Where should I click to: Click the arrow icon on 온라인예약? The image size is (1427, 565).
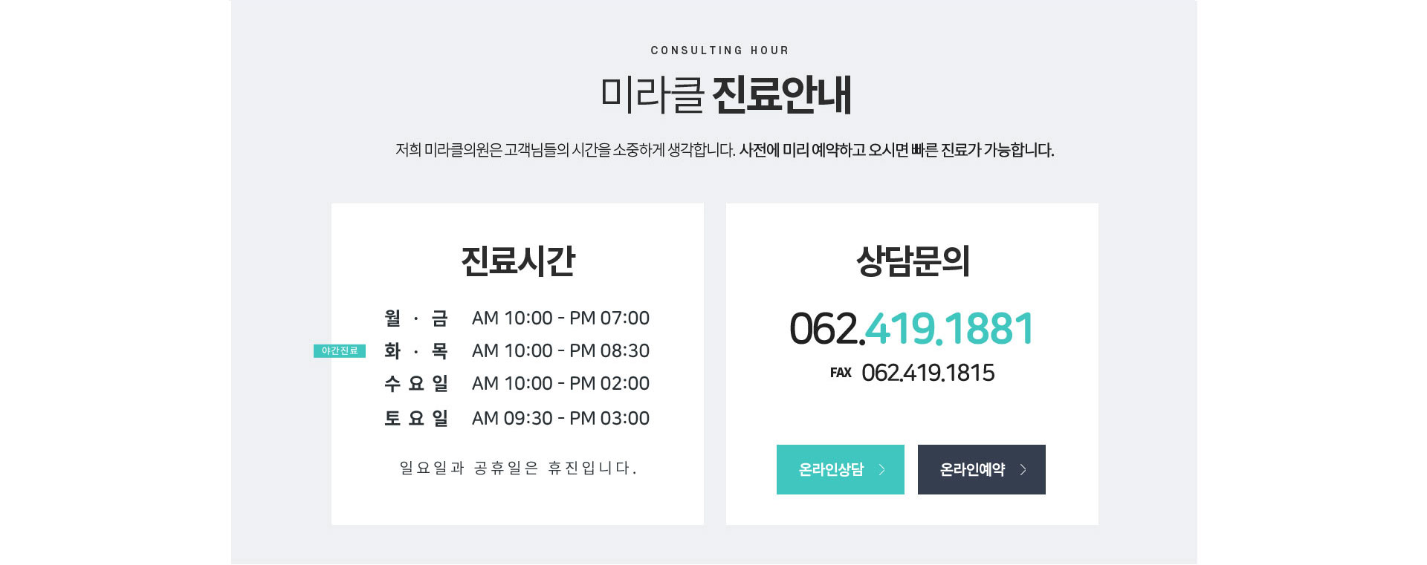tap(1023, 469)
